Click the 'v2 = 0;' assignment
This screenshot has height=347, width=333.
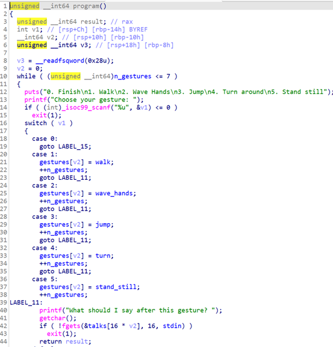tap(30, 69)
